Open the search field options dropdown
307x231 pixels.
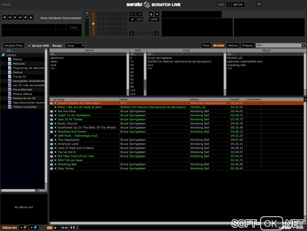[x=259, y=45]
